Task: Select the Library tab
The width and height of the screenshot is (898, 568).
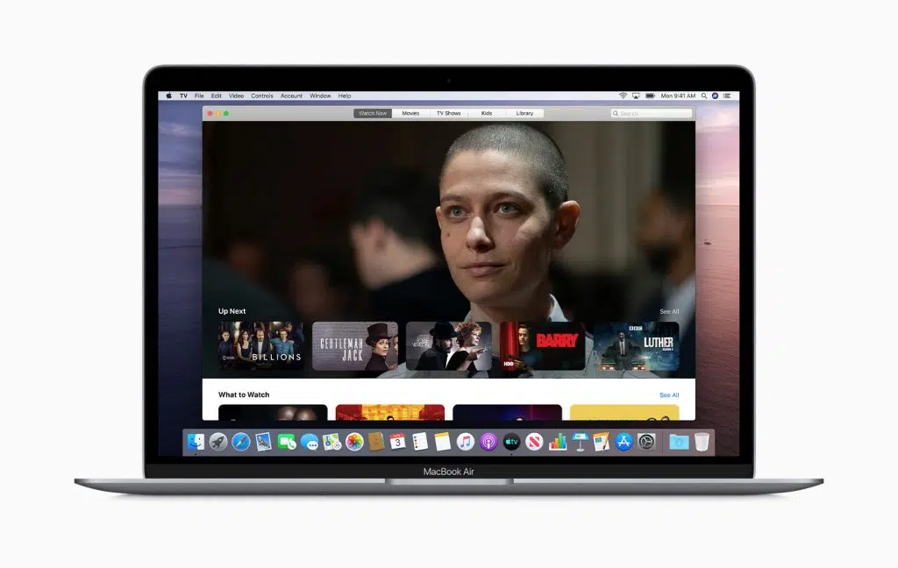Action: click(x=524, y=112)
